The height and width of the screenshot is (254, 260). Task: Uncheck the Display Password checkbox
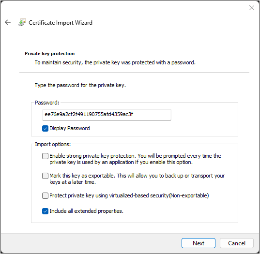coord(45,128)
